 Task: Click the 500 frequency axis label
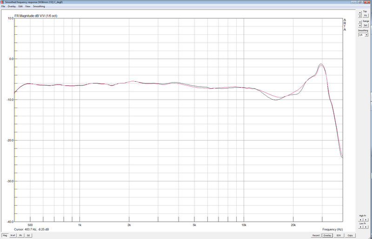(x=30, y=225)
